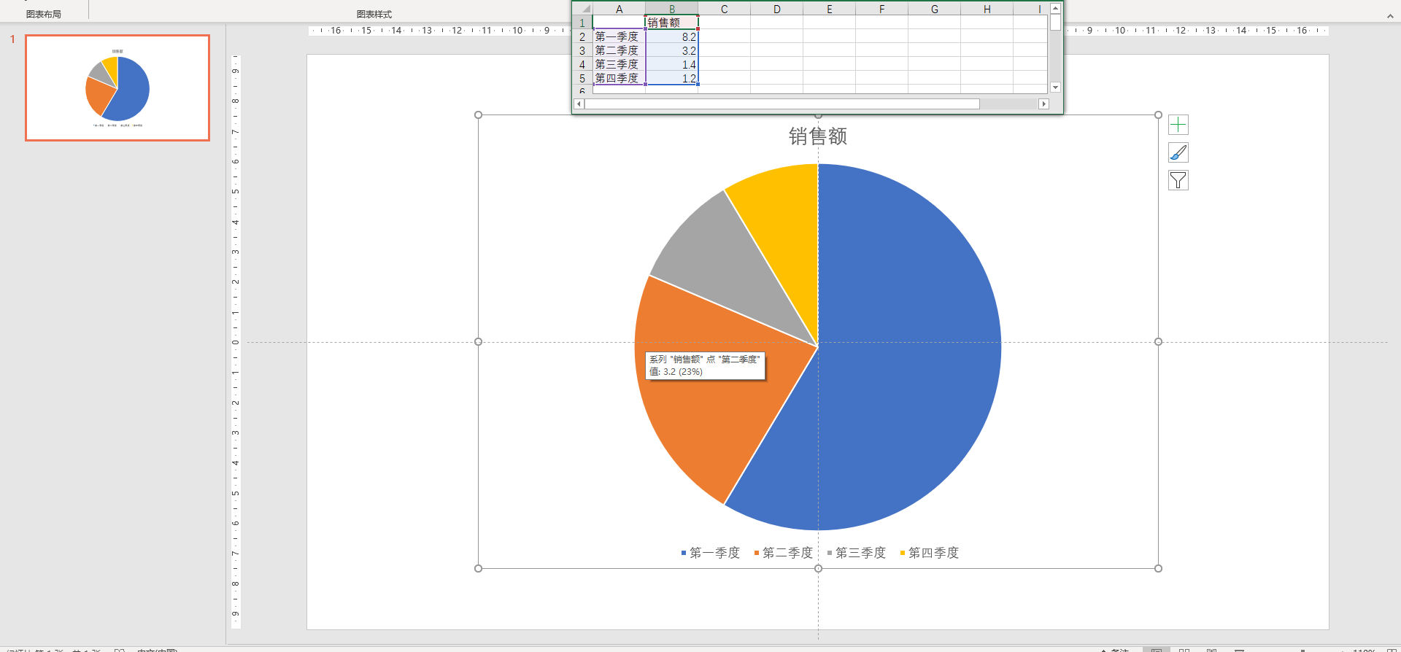Select empty cell A1 in data sheet
Viewport: 1401px width, 652px height.
point(619,23)
